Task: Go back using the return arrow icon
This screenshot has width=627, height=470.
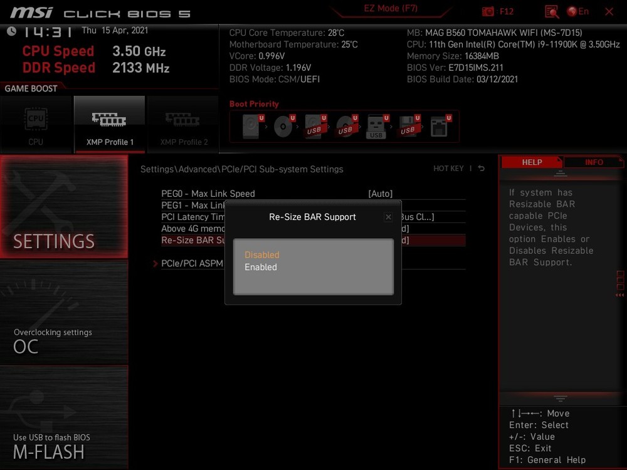Action: point(482,169)
